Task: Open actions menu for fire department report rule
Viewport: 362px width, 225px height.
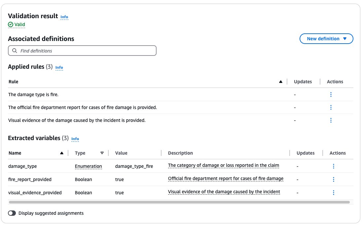Action: [331, 107]
